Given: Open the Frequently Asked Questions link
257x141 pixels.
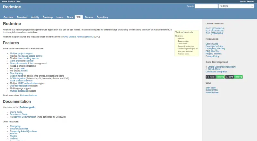Looking at the screenshot, I should pos(23,131).
